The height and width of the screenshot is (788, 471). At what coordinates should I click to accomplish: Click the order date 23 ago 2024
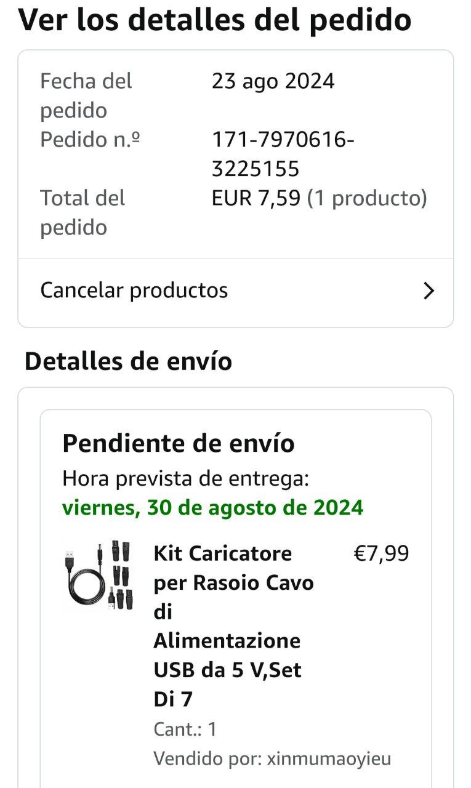tap(273, 81)
